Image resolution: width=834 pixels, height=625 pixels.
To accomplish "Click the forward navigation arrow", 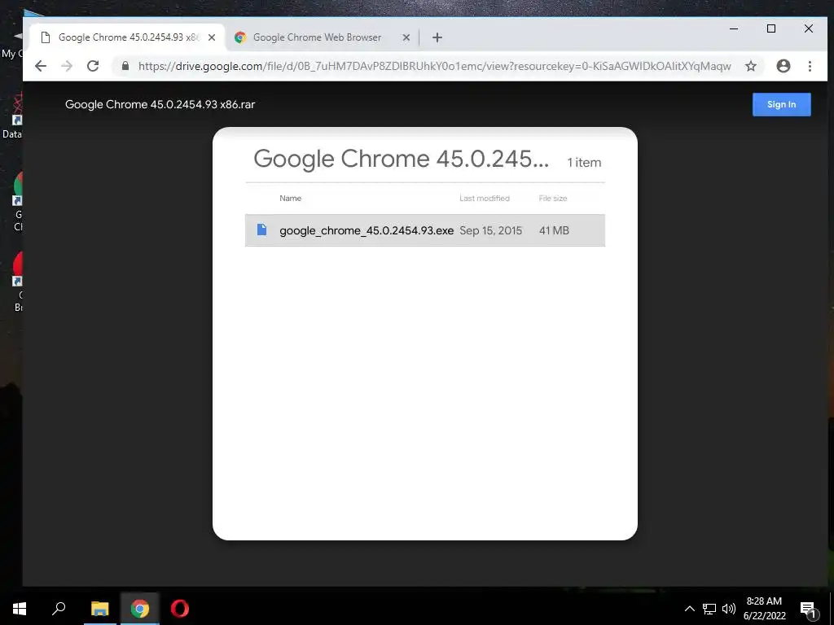I will pos(67,66).
